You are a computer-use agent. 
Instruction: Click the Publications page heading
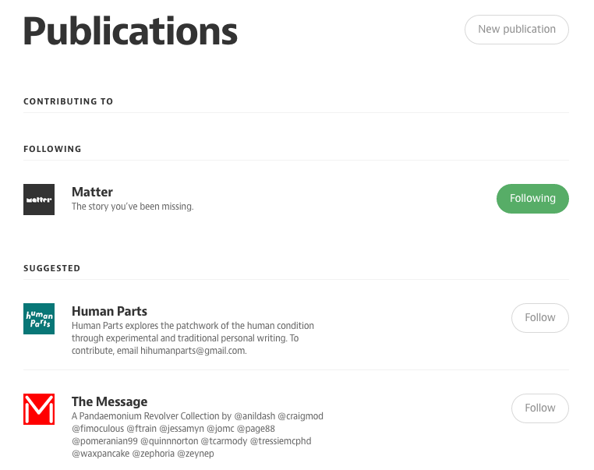pos(130,31)
